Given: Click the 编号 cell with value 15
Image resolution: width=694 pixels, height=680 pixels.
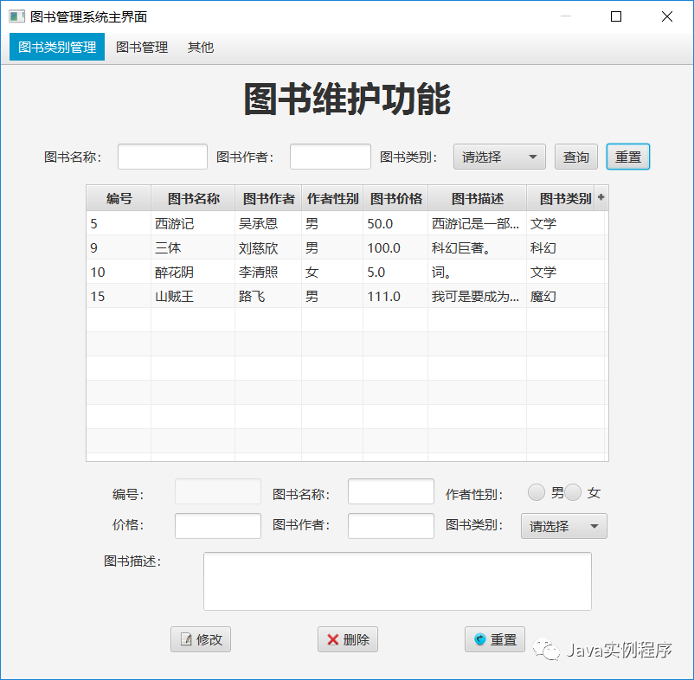Looking at the screenshot, I should pyautogui.click(x=119, y=296).
